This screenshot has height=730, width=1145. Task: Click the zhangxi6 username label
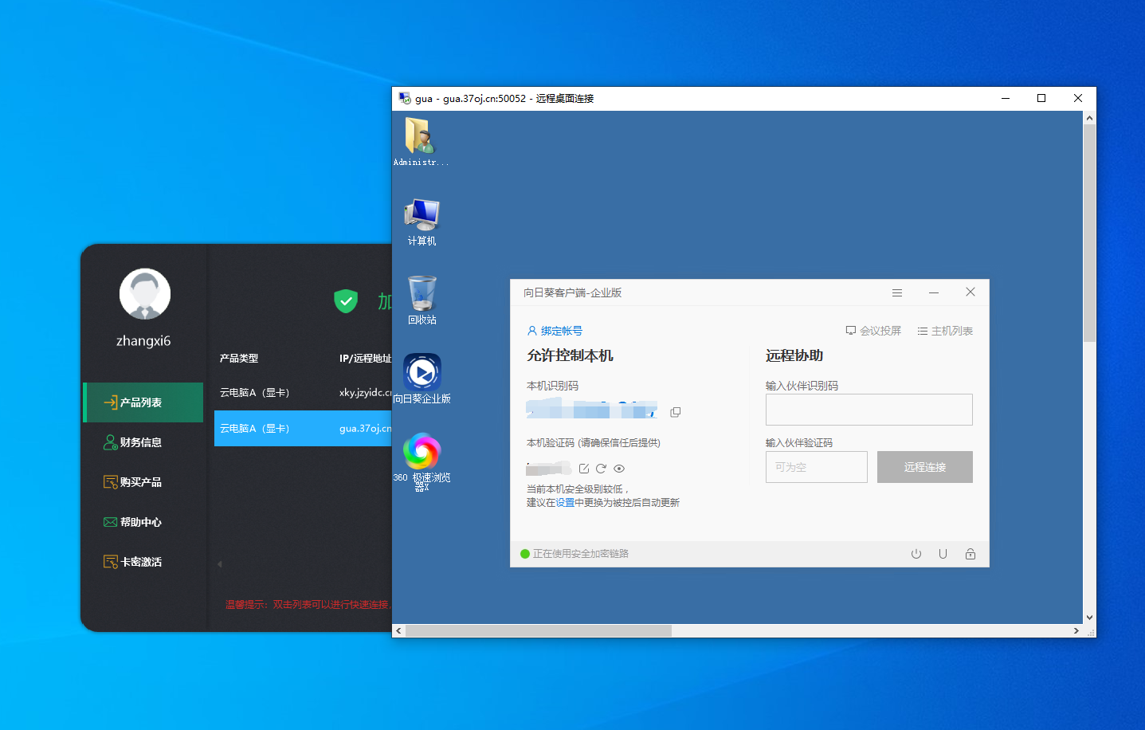click(x=143, y=340)
